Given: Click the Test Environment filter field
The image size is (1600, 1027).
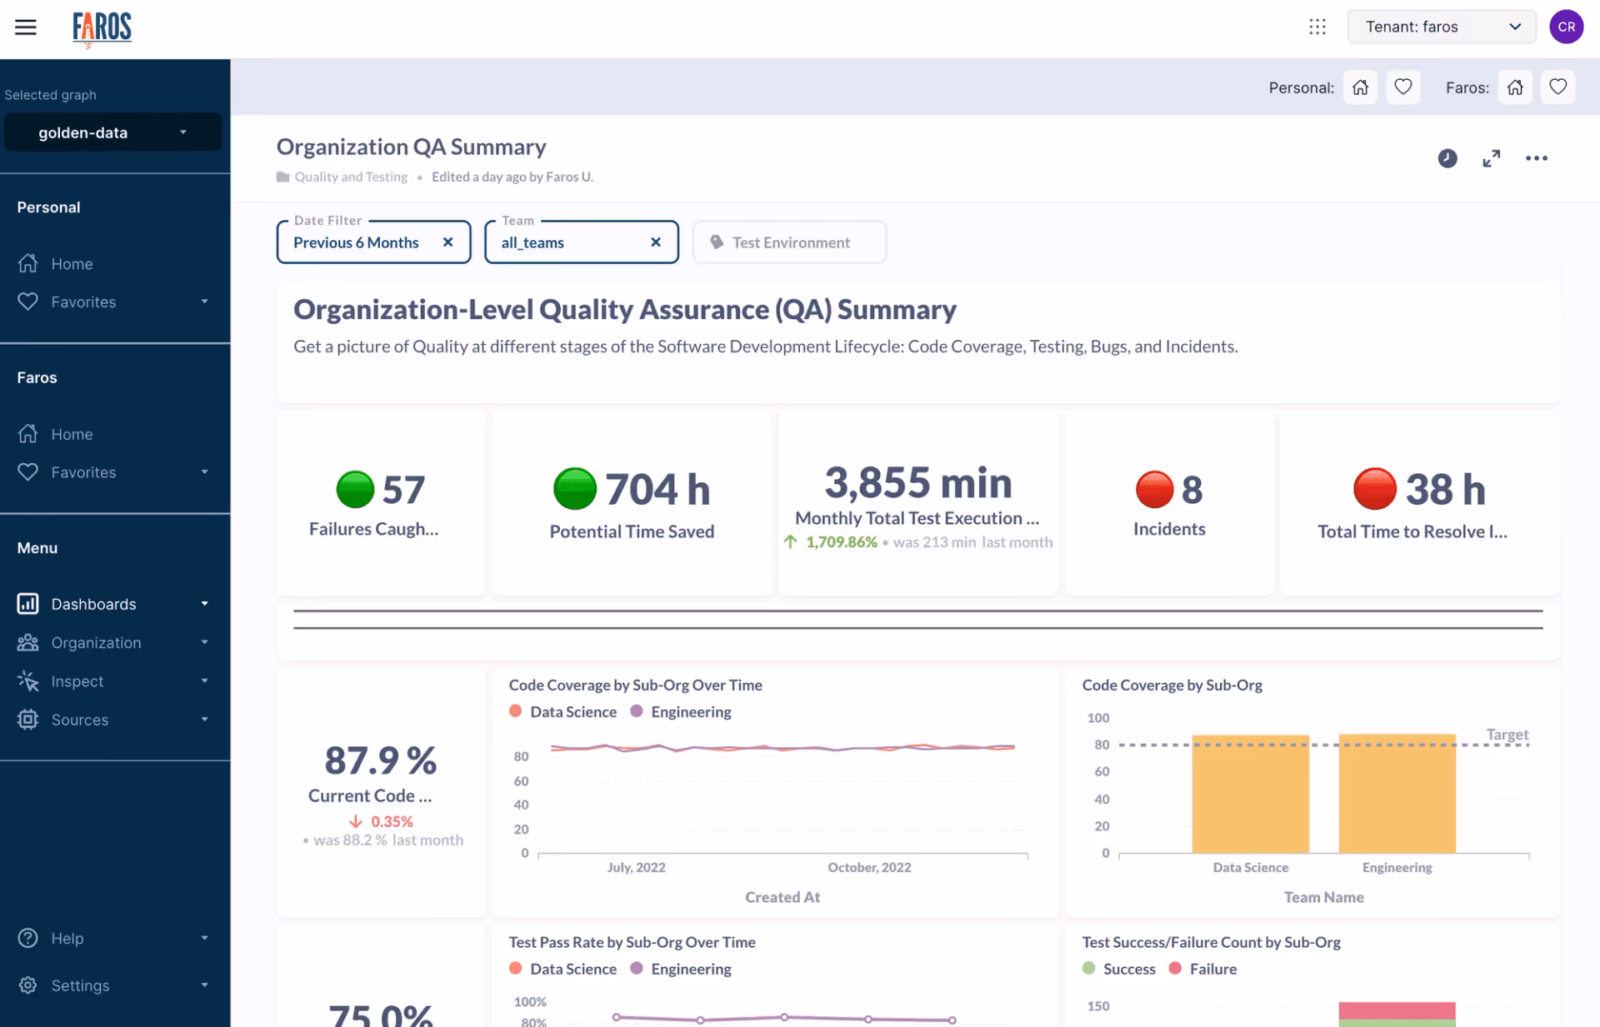Looking at the screenshot, I should coord(790,242).
